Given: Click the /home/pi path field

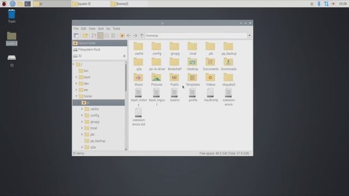Looking at the screenshot, I should pyautogui.click(x=196, y=35).
